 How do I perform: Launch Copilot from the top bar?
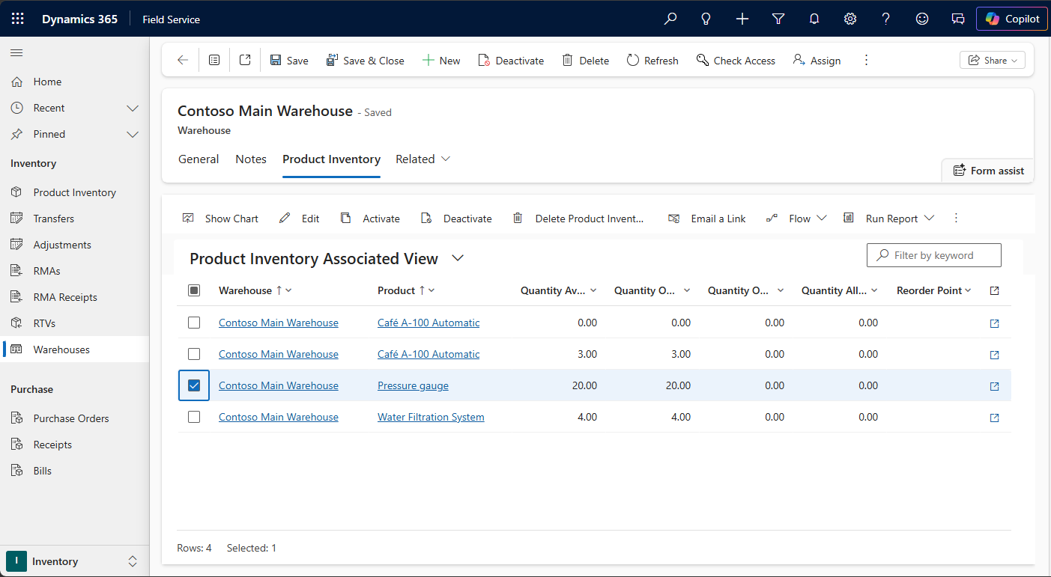[x=1011, y=19]
